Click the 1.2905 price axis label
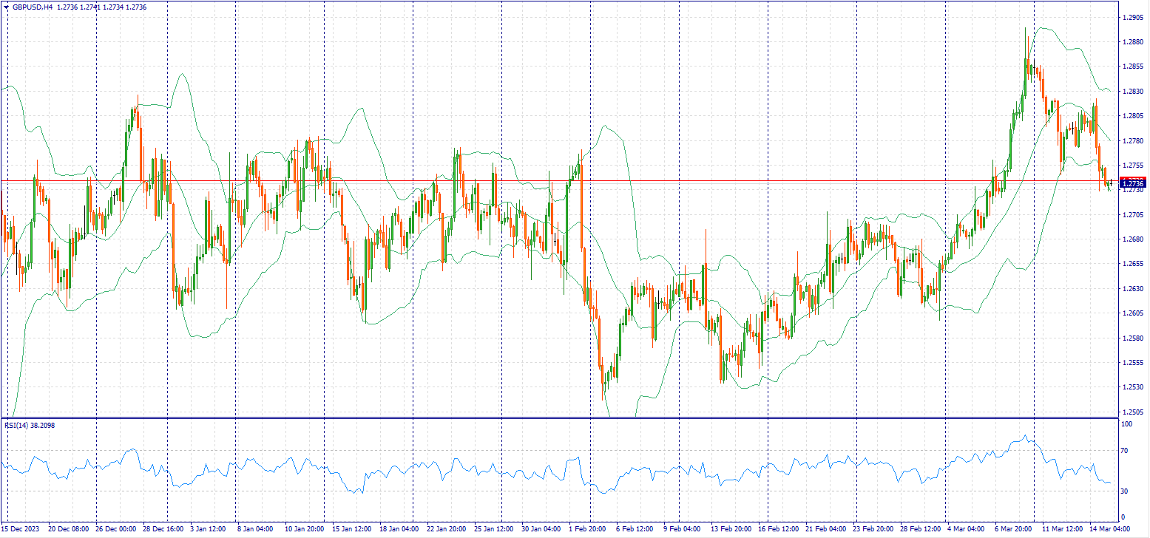 tap(1132, 17)
